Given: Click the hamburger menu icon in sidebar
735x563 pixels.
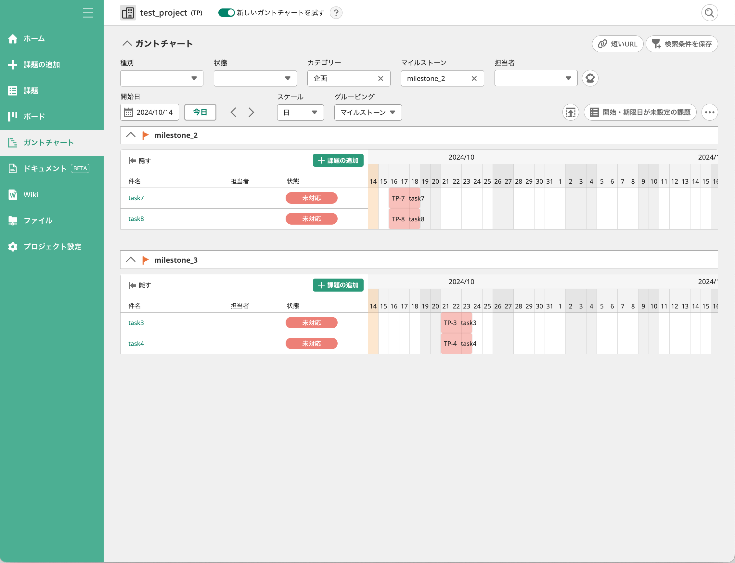Looking at the screenshot, I should [88, 13].
